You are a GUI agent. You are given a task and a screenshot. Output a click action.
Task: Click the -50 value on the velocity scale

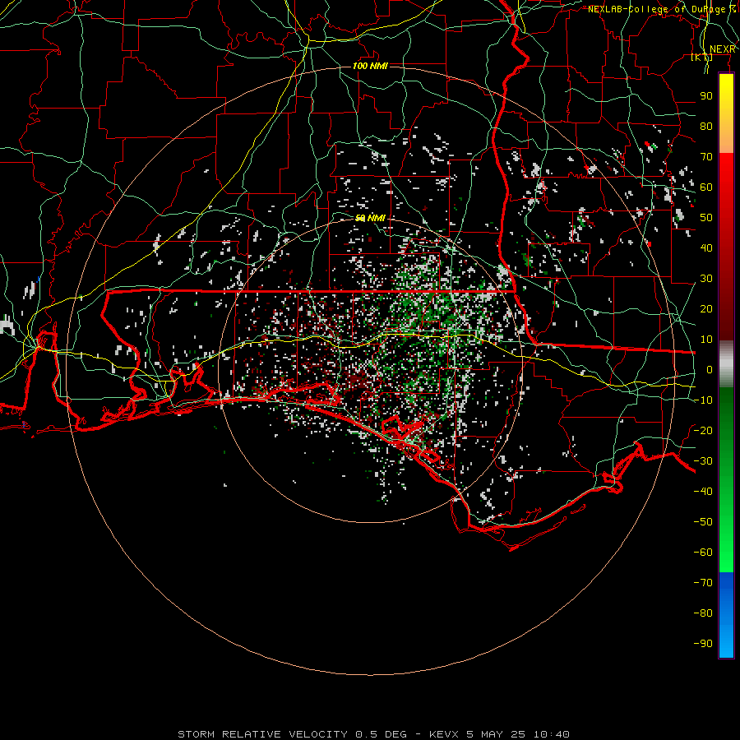703,522
